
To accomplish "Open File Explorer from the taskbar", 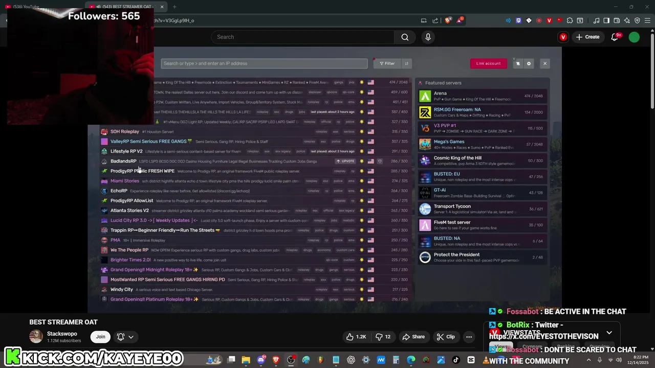I will tap(246, 360).
